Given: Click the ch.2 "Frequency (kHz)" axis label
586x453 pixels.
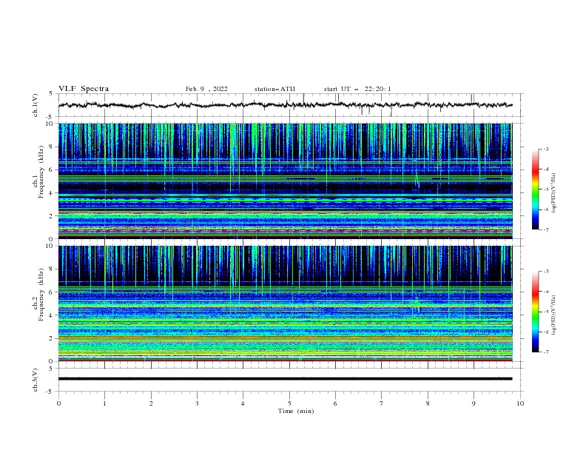Looking at the screenshot, I should (41, 295).
